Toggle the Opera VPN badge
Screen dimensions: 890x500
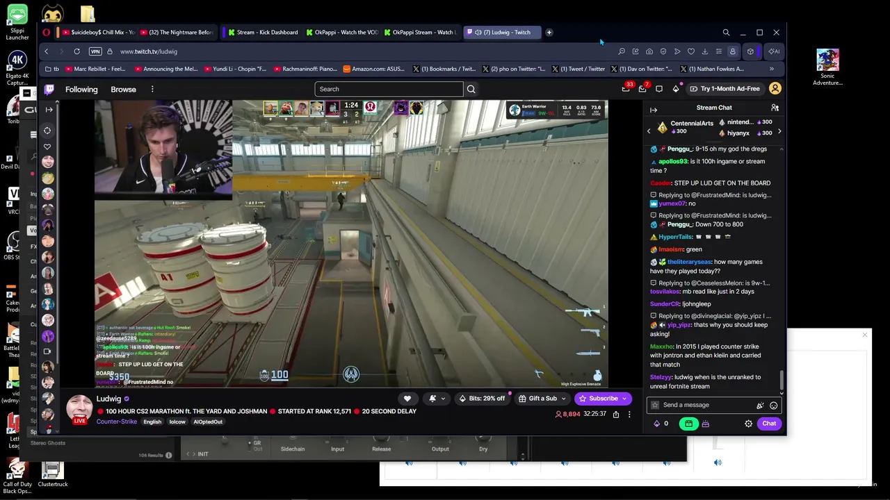coord(95,51)
